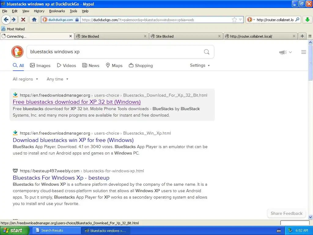Viewport: 313px width, 235px height.
Task: Open the Help menu
Action: click(x=85, y=11)
